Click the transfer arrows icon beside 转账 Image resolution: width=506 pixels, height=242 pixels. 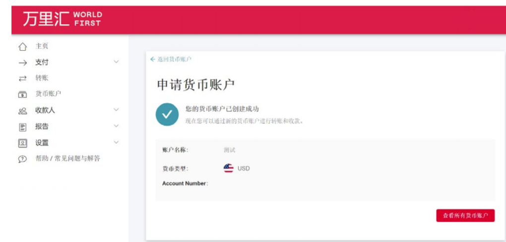coord(22,78)
